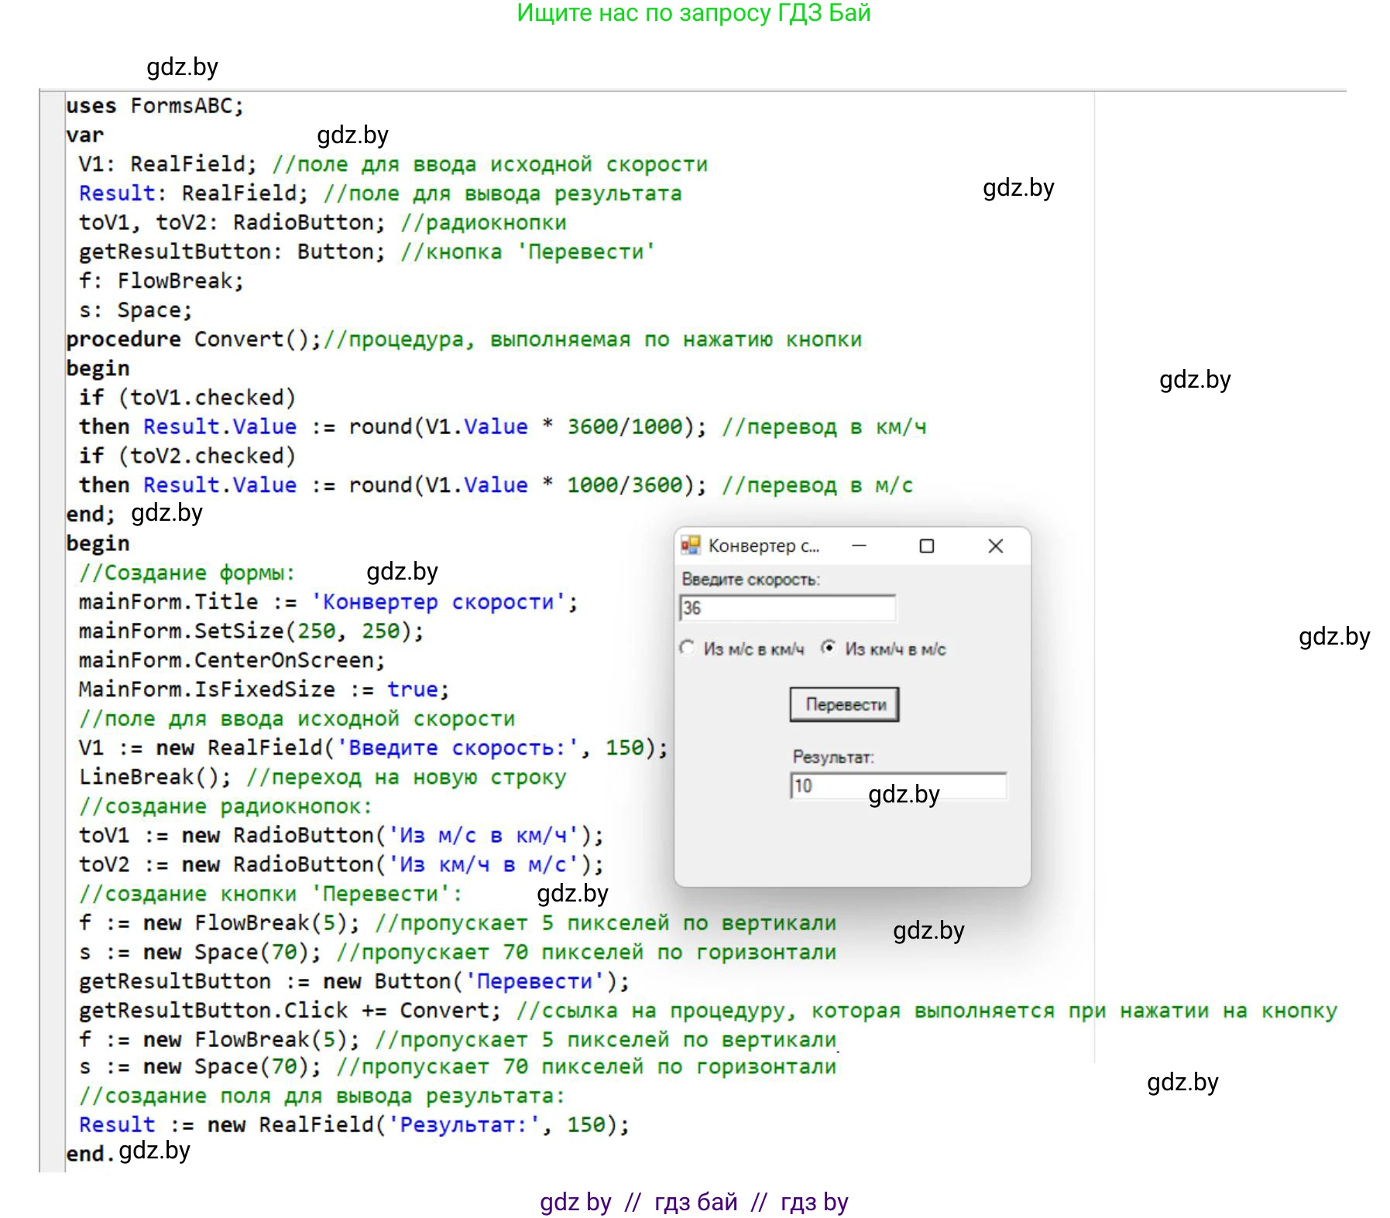Open the green 'Ищите нас по запросу' header link

pyautogui.click(x=694, y=13)
